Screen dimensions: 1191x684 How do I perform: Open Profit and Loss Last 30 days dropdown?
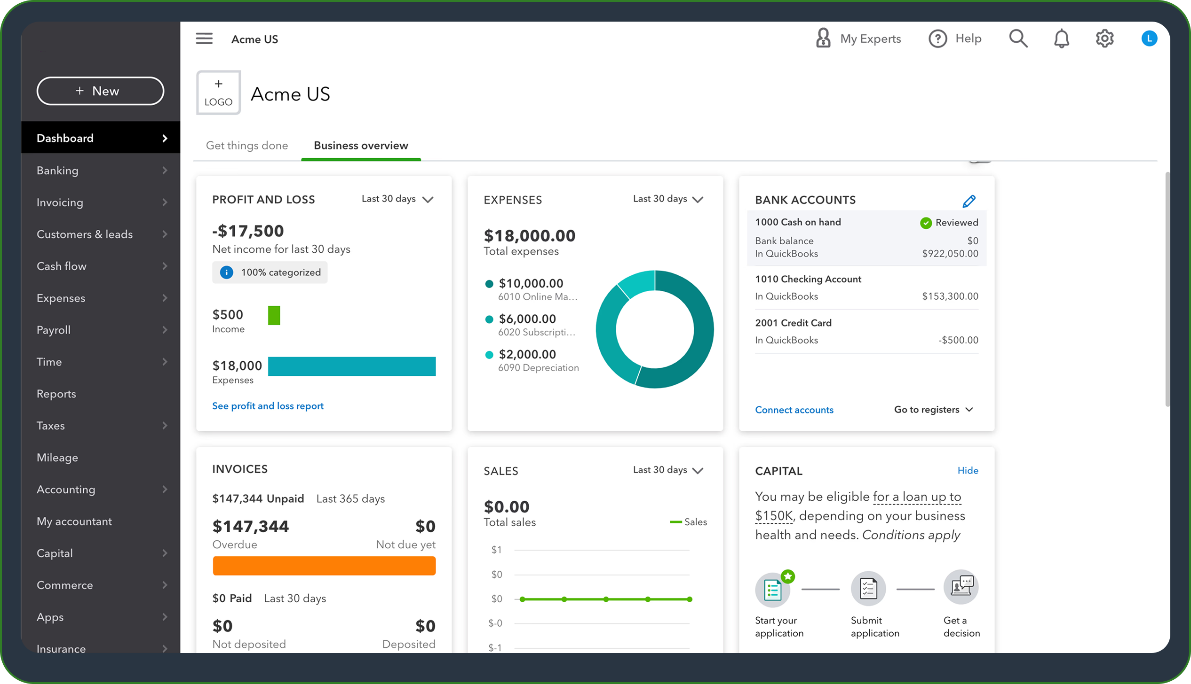397,199
